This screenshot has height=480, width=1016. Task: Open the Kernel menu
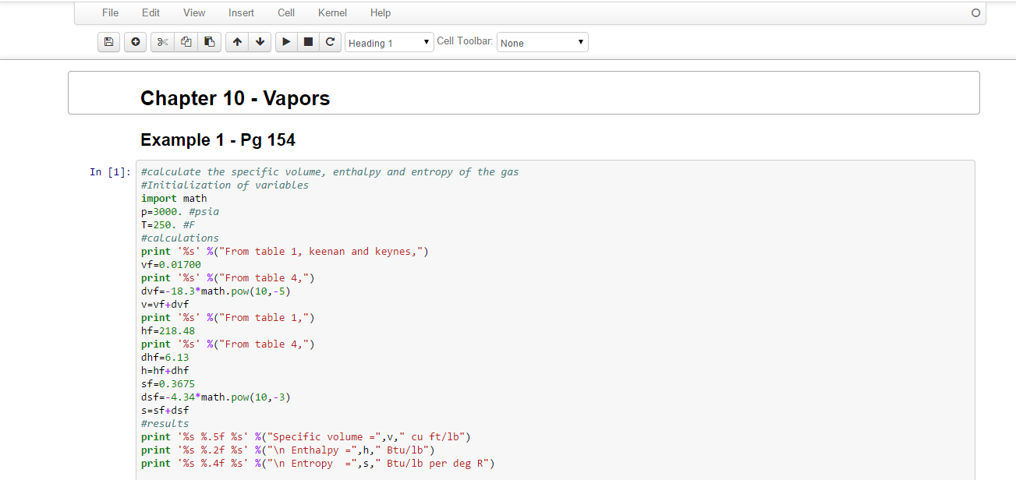click(332, 12)
